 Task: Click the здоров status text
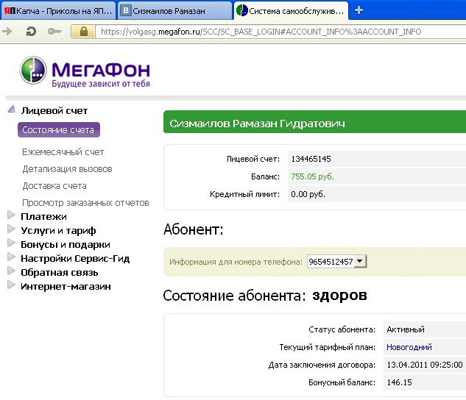[x=339, y=296]
